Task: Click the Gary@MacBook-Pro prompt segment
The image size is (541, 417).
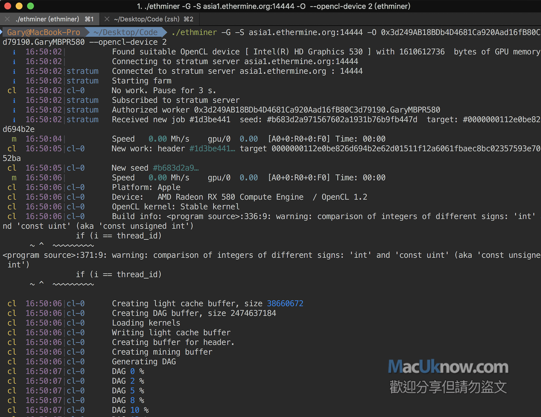Action: tap(43, 32)
